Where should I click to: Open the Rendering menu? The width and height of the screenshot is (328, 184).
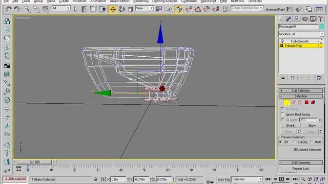tap(141, 1)
